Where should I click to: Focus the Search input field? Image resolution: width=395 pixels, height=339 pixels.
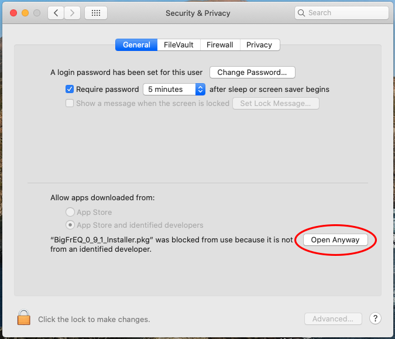[342, 13]
